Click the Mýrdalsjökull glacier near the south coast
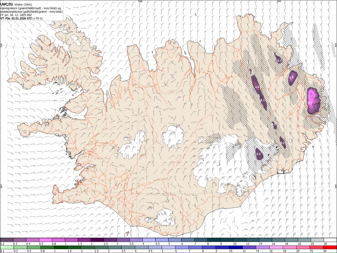 (x=165, y=217)
